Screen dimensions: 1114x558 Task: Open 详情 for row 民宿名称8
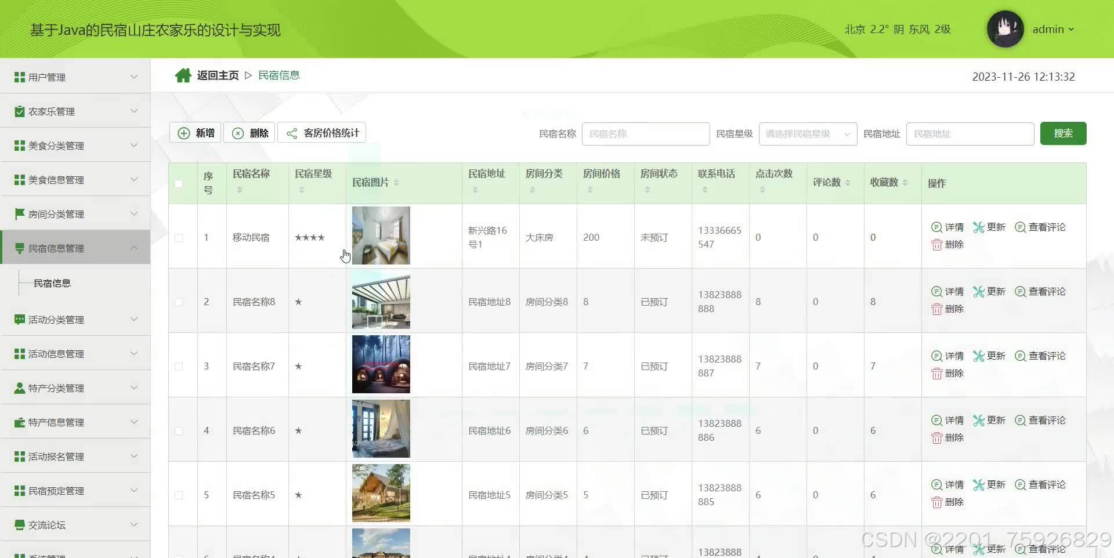coord(947,292)
